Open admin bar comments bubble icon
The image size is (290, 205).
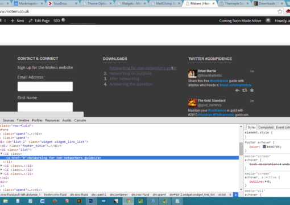1,20
